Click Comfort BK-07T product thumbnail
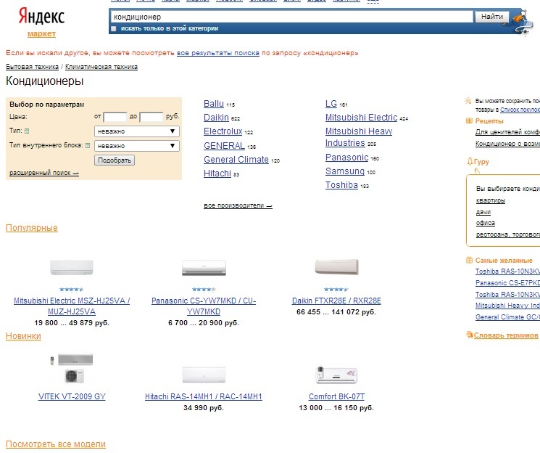 (x=336, y=375)
